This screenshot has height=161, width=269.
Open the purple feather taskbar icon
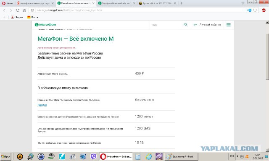[x=159, y=156]
